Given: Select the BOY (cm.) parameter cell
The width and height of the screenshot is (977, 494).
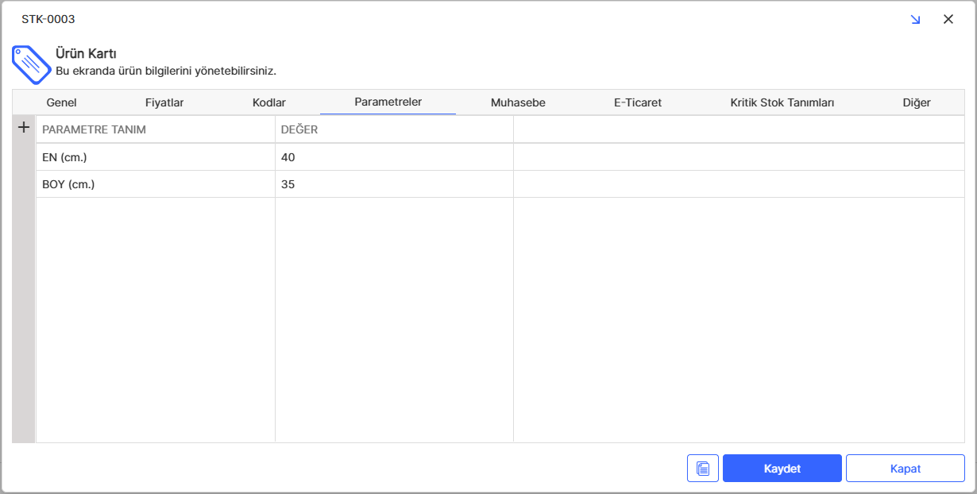Looking at the screenshot, I should click(155, 184).
